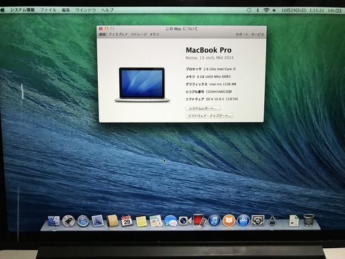Open Messages speech bubble icon
Screen dimensions: 345x259
pyautogui.click(x=170, y=221)
